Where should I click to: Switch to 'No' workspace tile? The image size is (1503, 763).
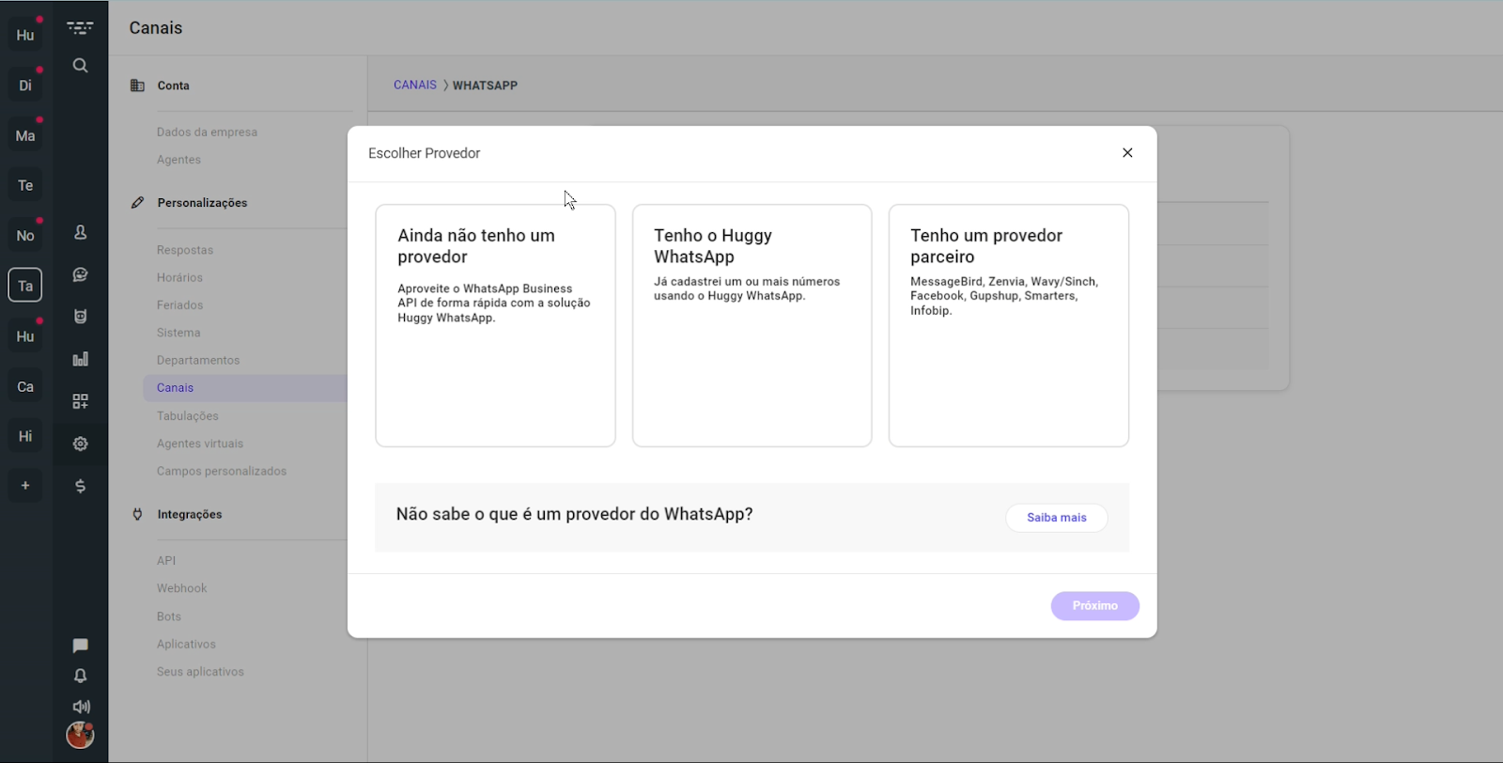(25, 236)
